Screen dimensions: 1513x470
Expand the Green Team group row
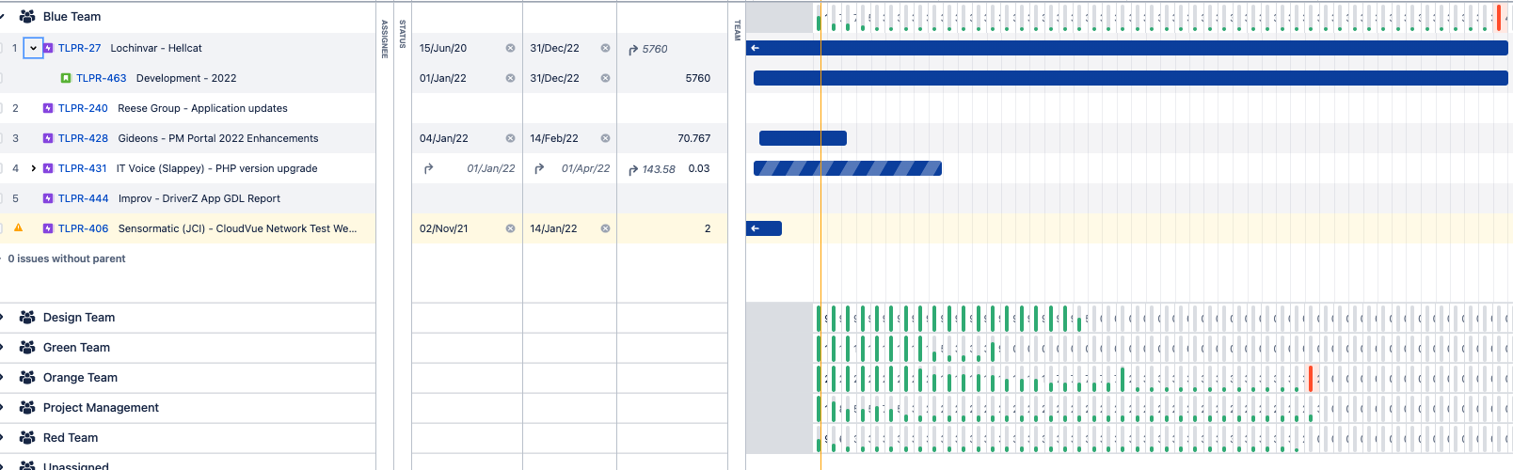tap(3, 348)
